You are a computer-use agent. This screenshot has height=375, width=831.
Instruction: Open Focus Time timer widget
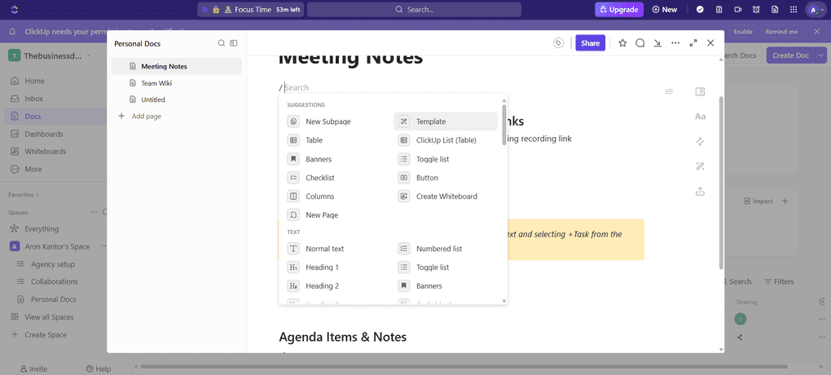pos(251,10)
